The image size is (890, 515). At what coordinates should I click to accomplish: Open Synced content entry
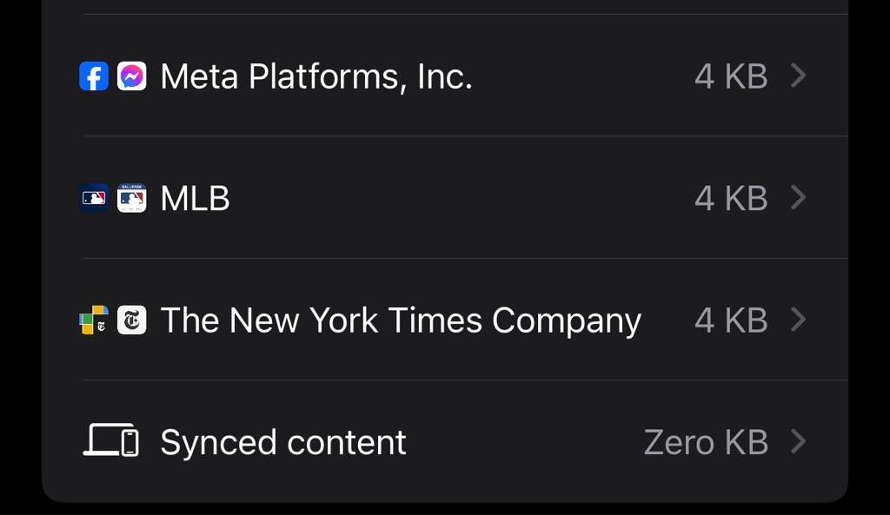click(x=283, y=442)
